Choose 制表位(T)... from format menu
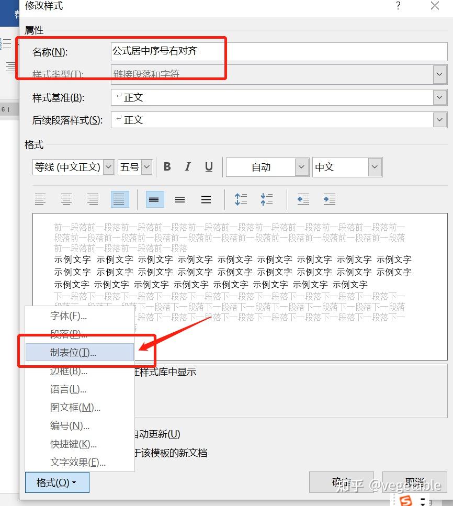 coord(80,352)
